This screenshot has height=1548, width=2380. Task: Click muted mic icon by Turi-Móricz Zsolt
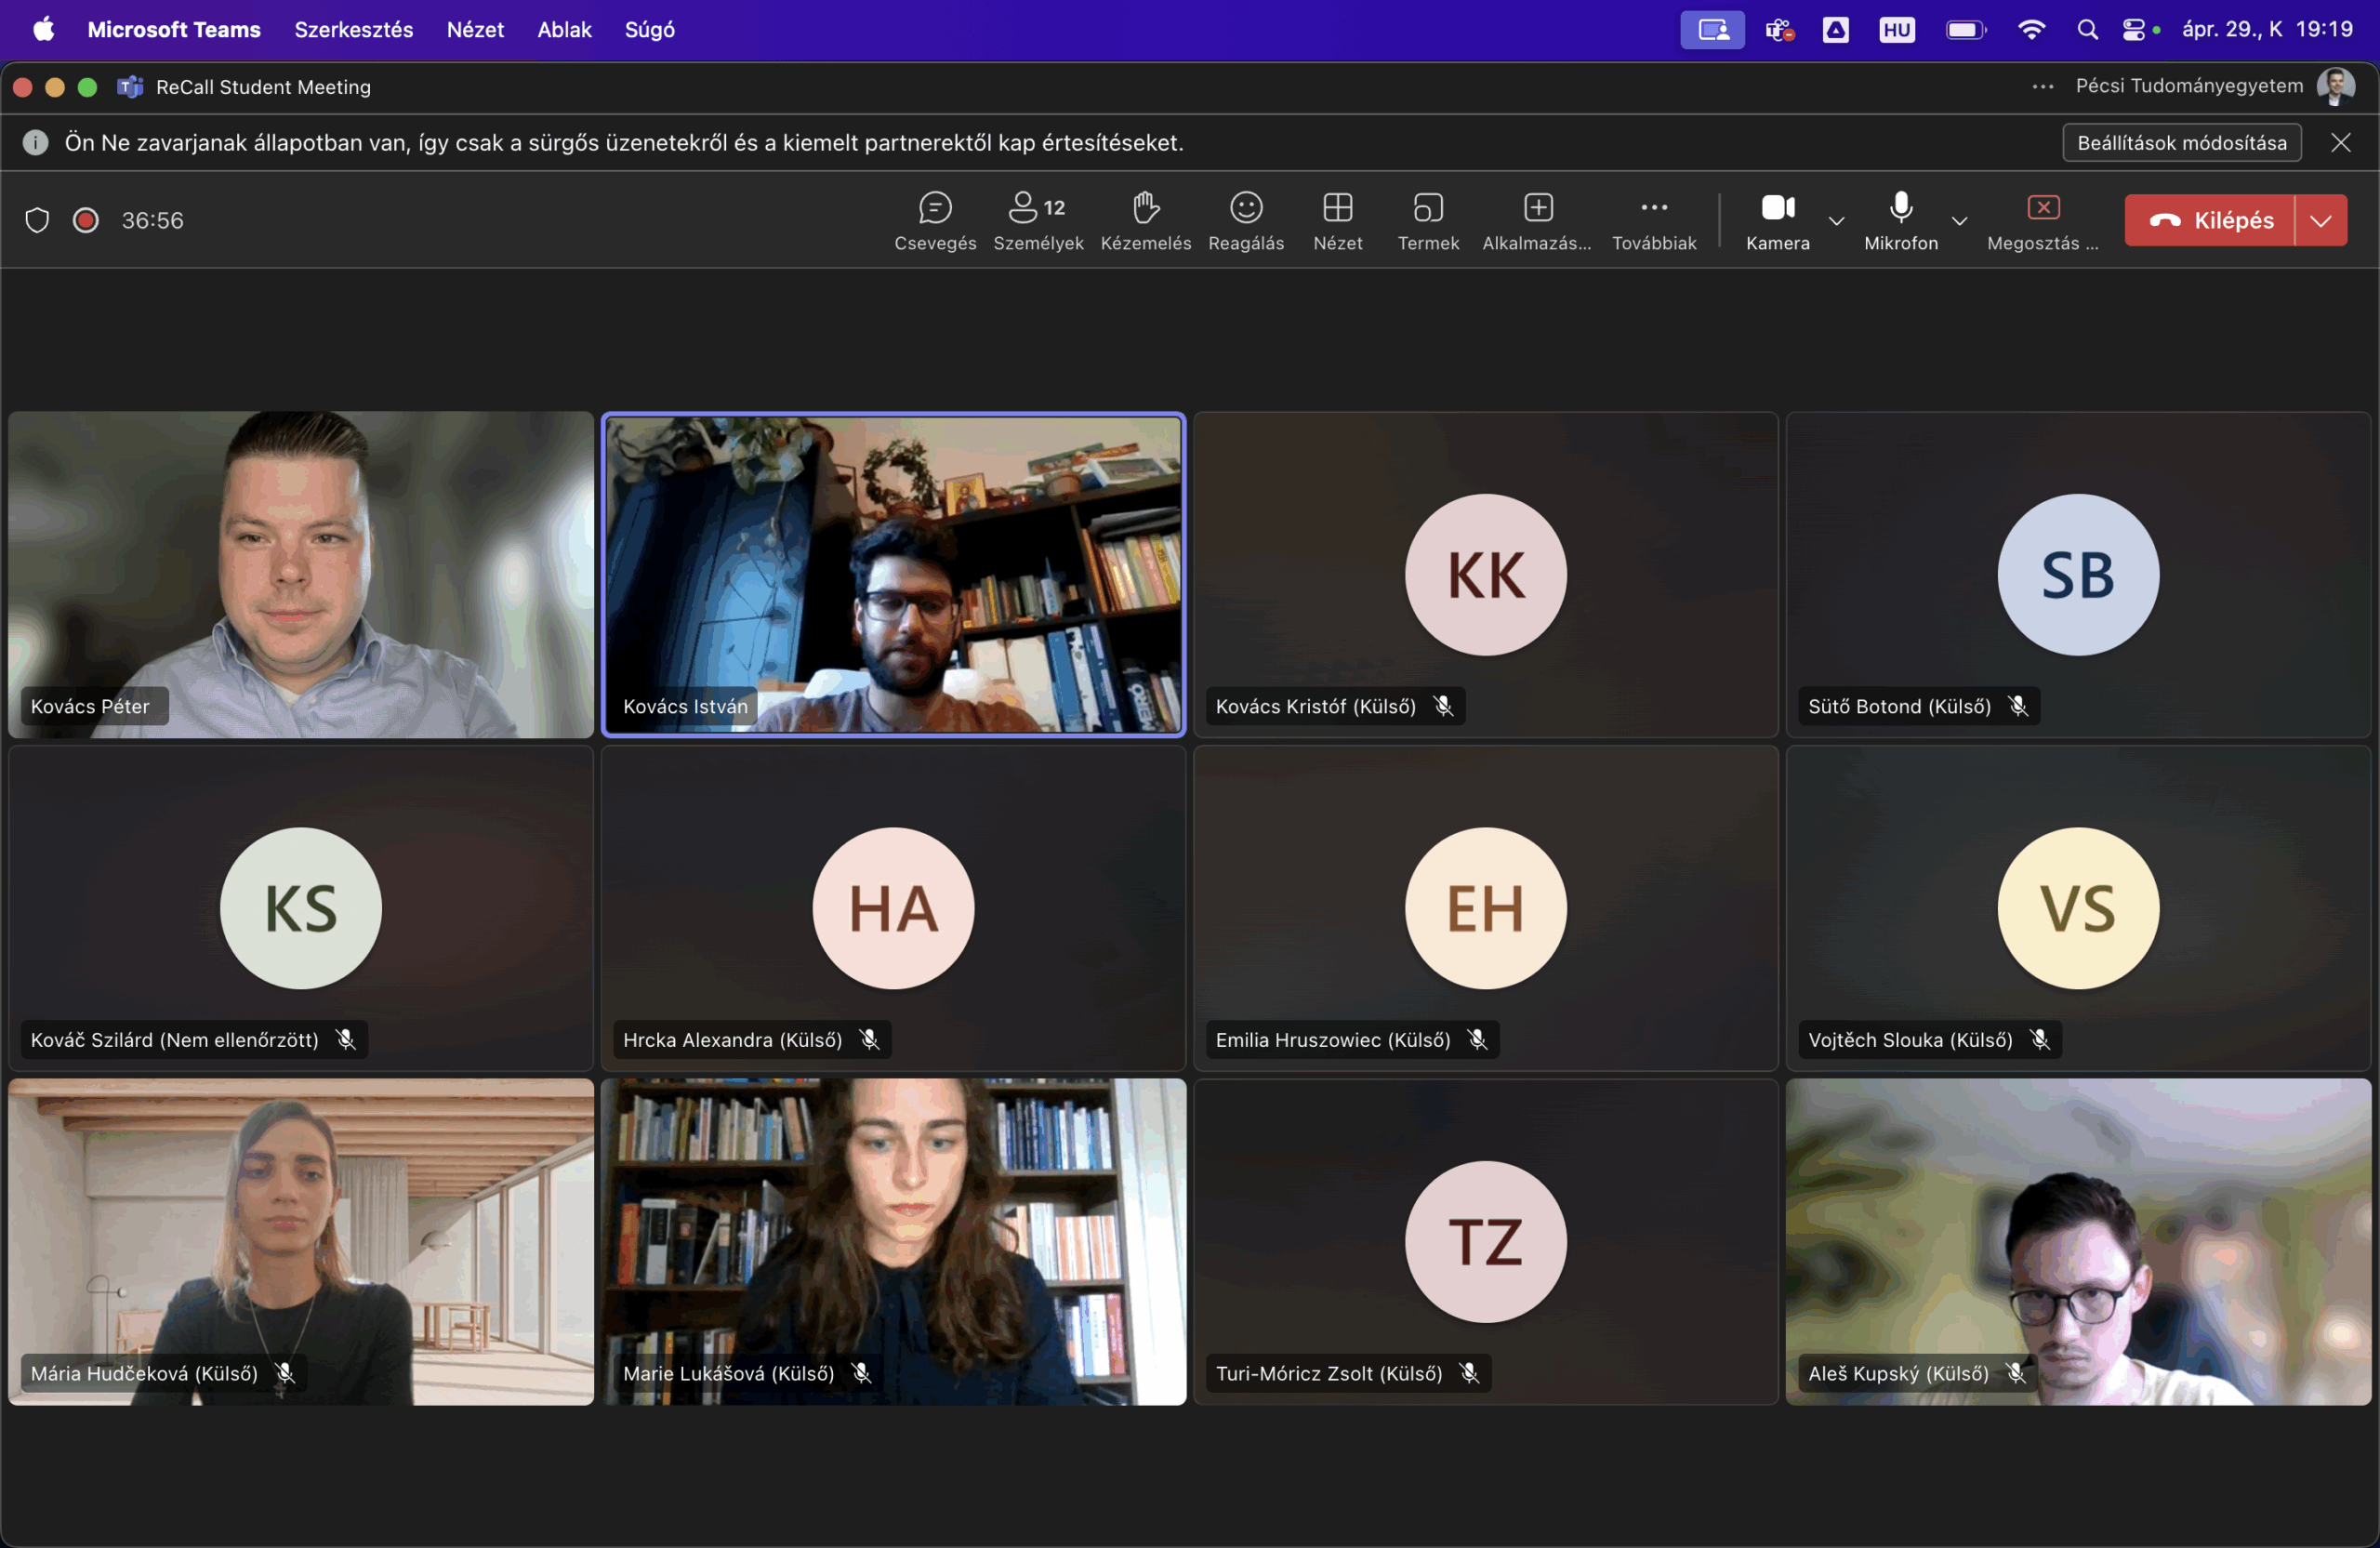click(1469, 1373)
